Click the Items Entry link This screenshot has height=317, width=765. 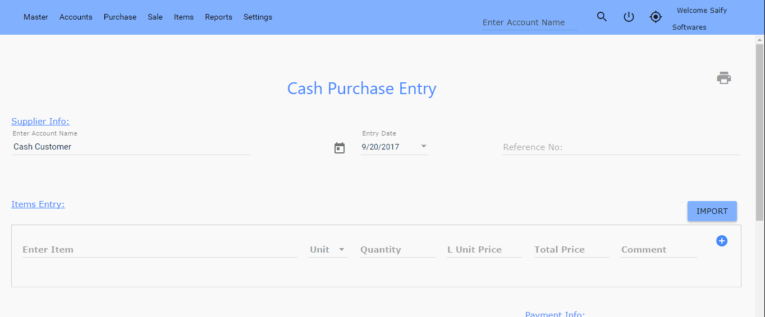[38, 204]
